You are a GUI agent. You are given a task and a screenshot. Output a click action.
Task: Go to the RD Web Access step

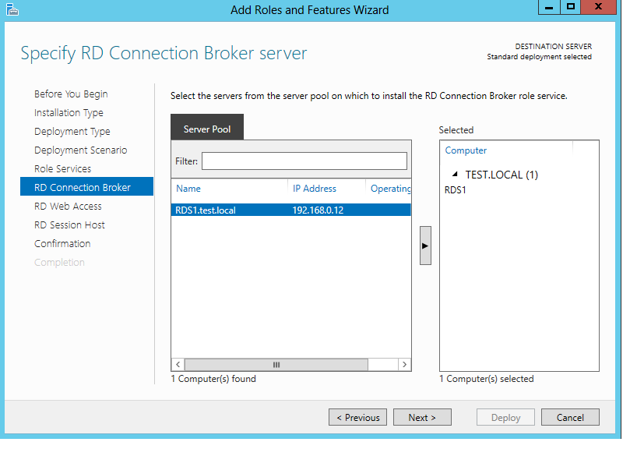tap(68, 206)
